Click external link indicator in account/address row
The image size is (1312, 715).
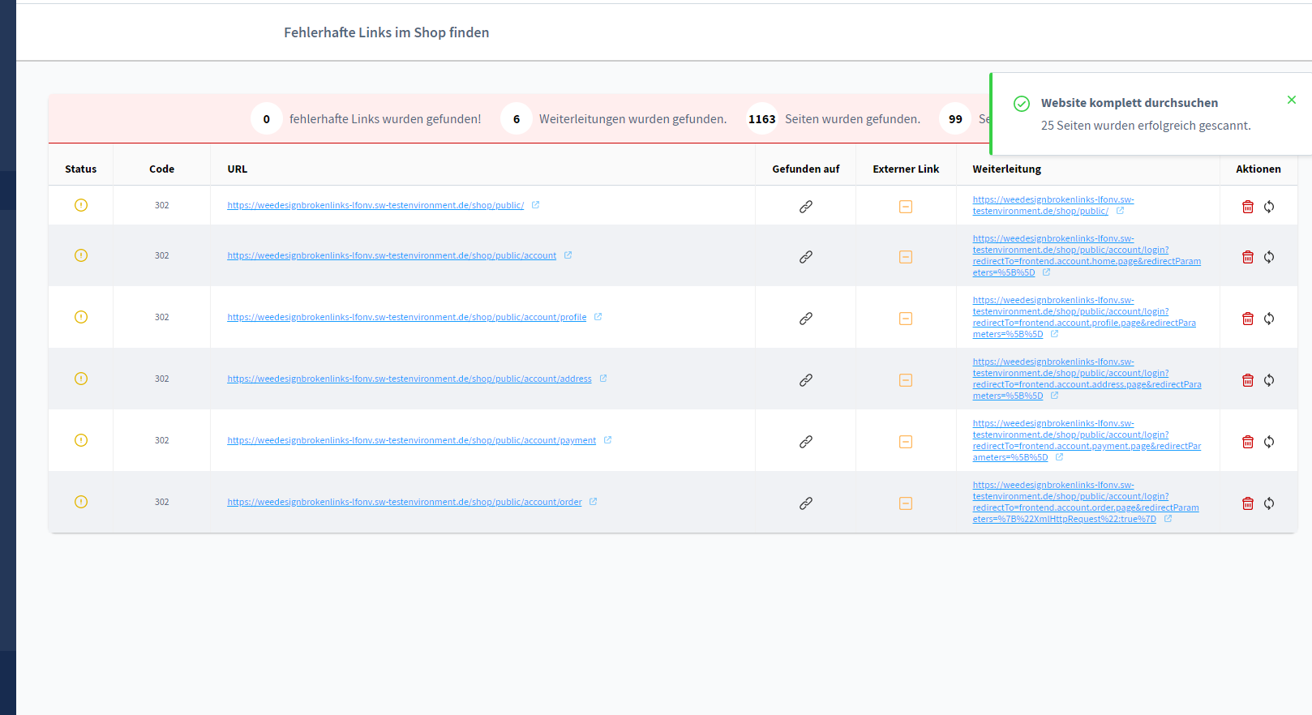906,380
